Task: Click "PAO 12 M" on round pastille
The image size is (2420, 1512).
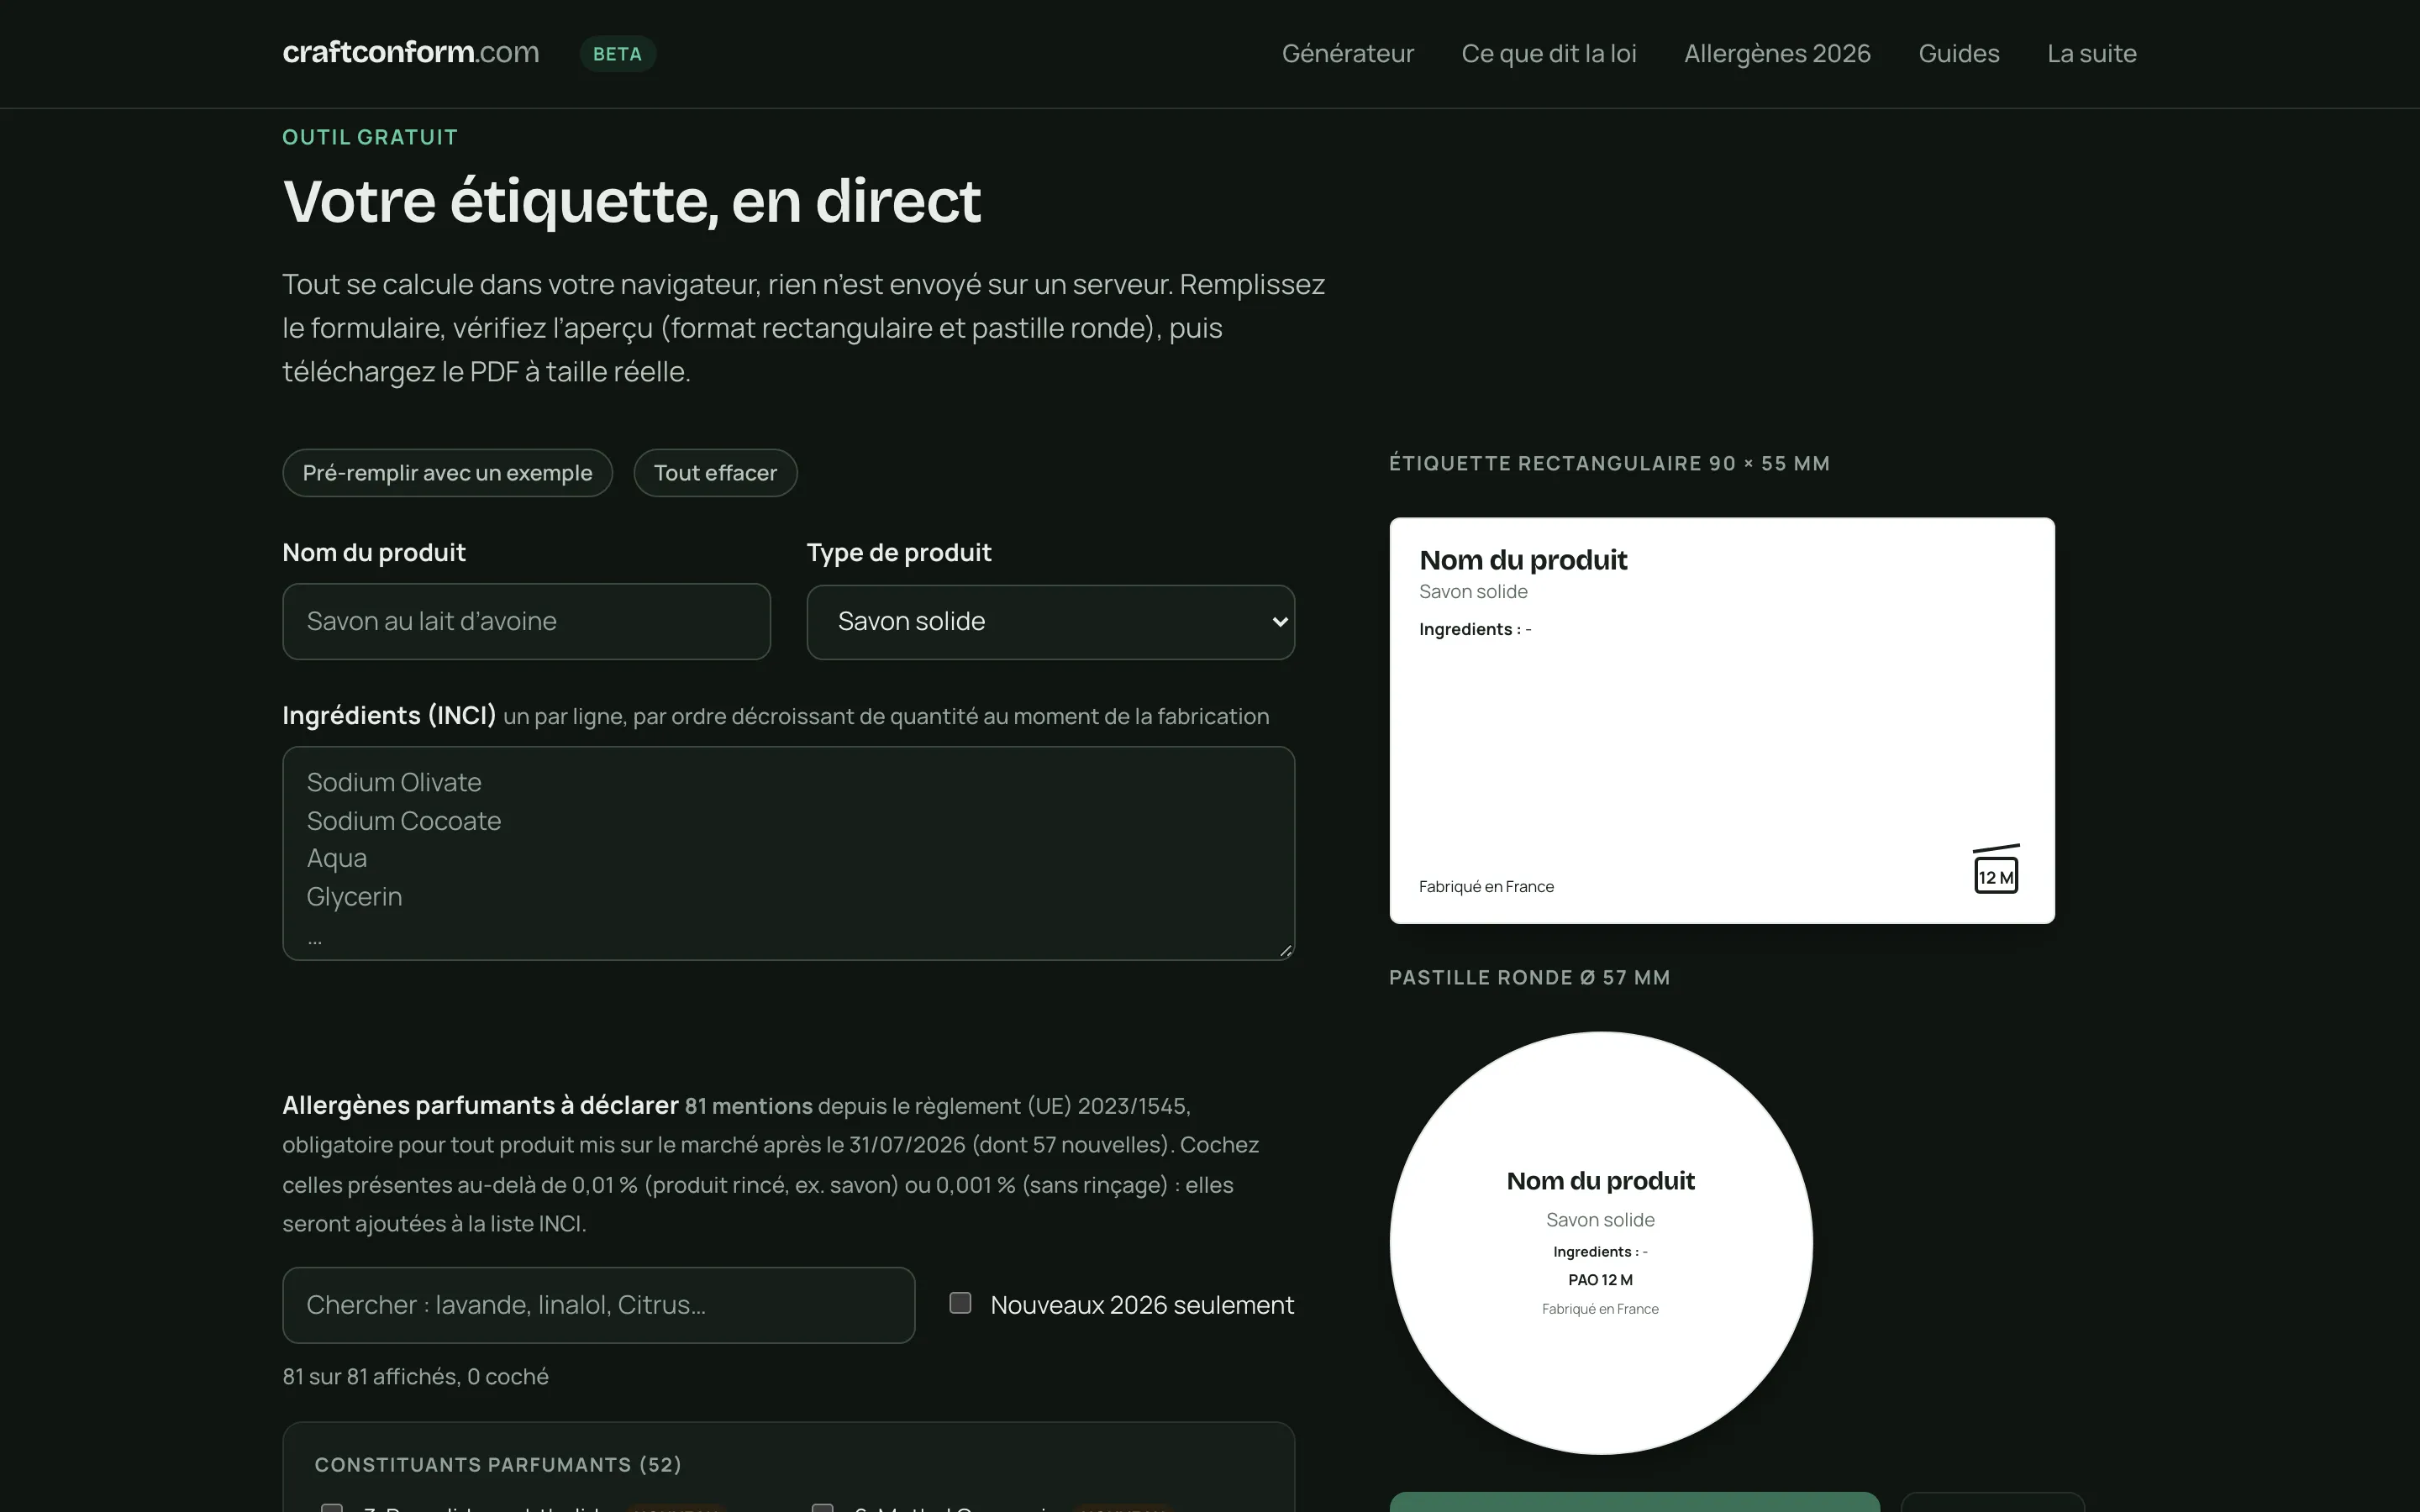Action: [1600, 1280]
